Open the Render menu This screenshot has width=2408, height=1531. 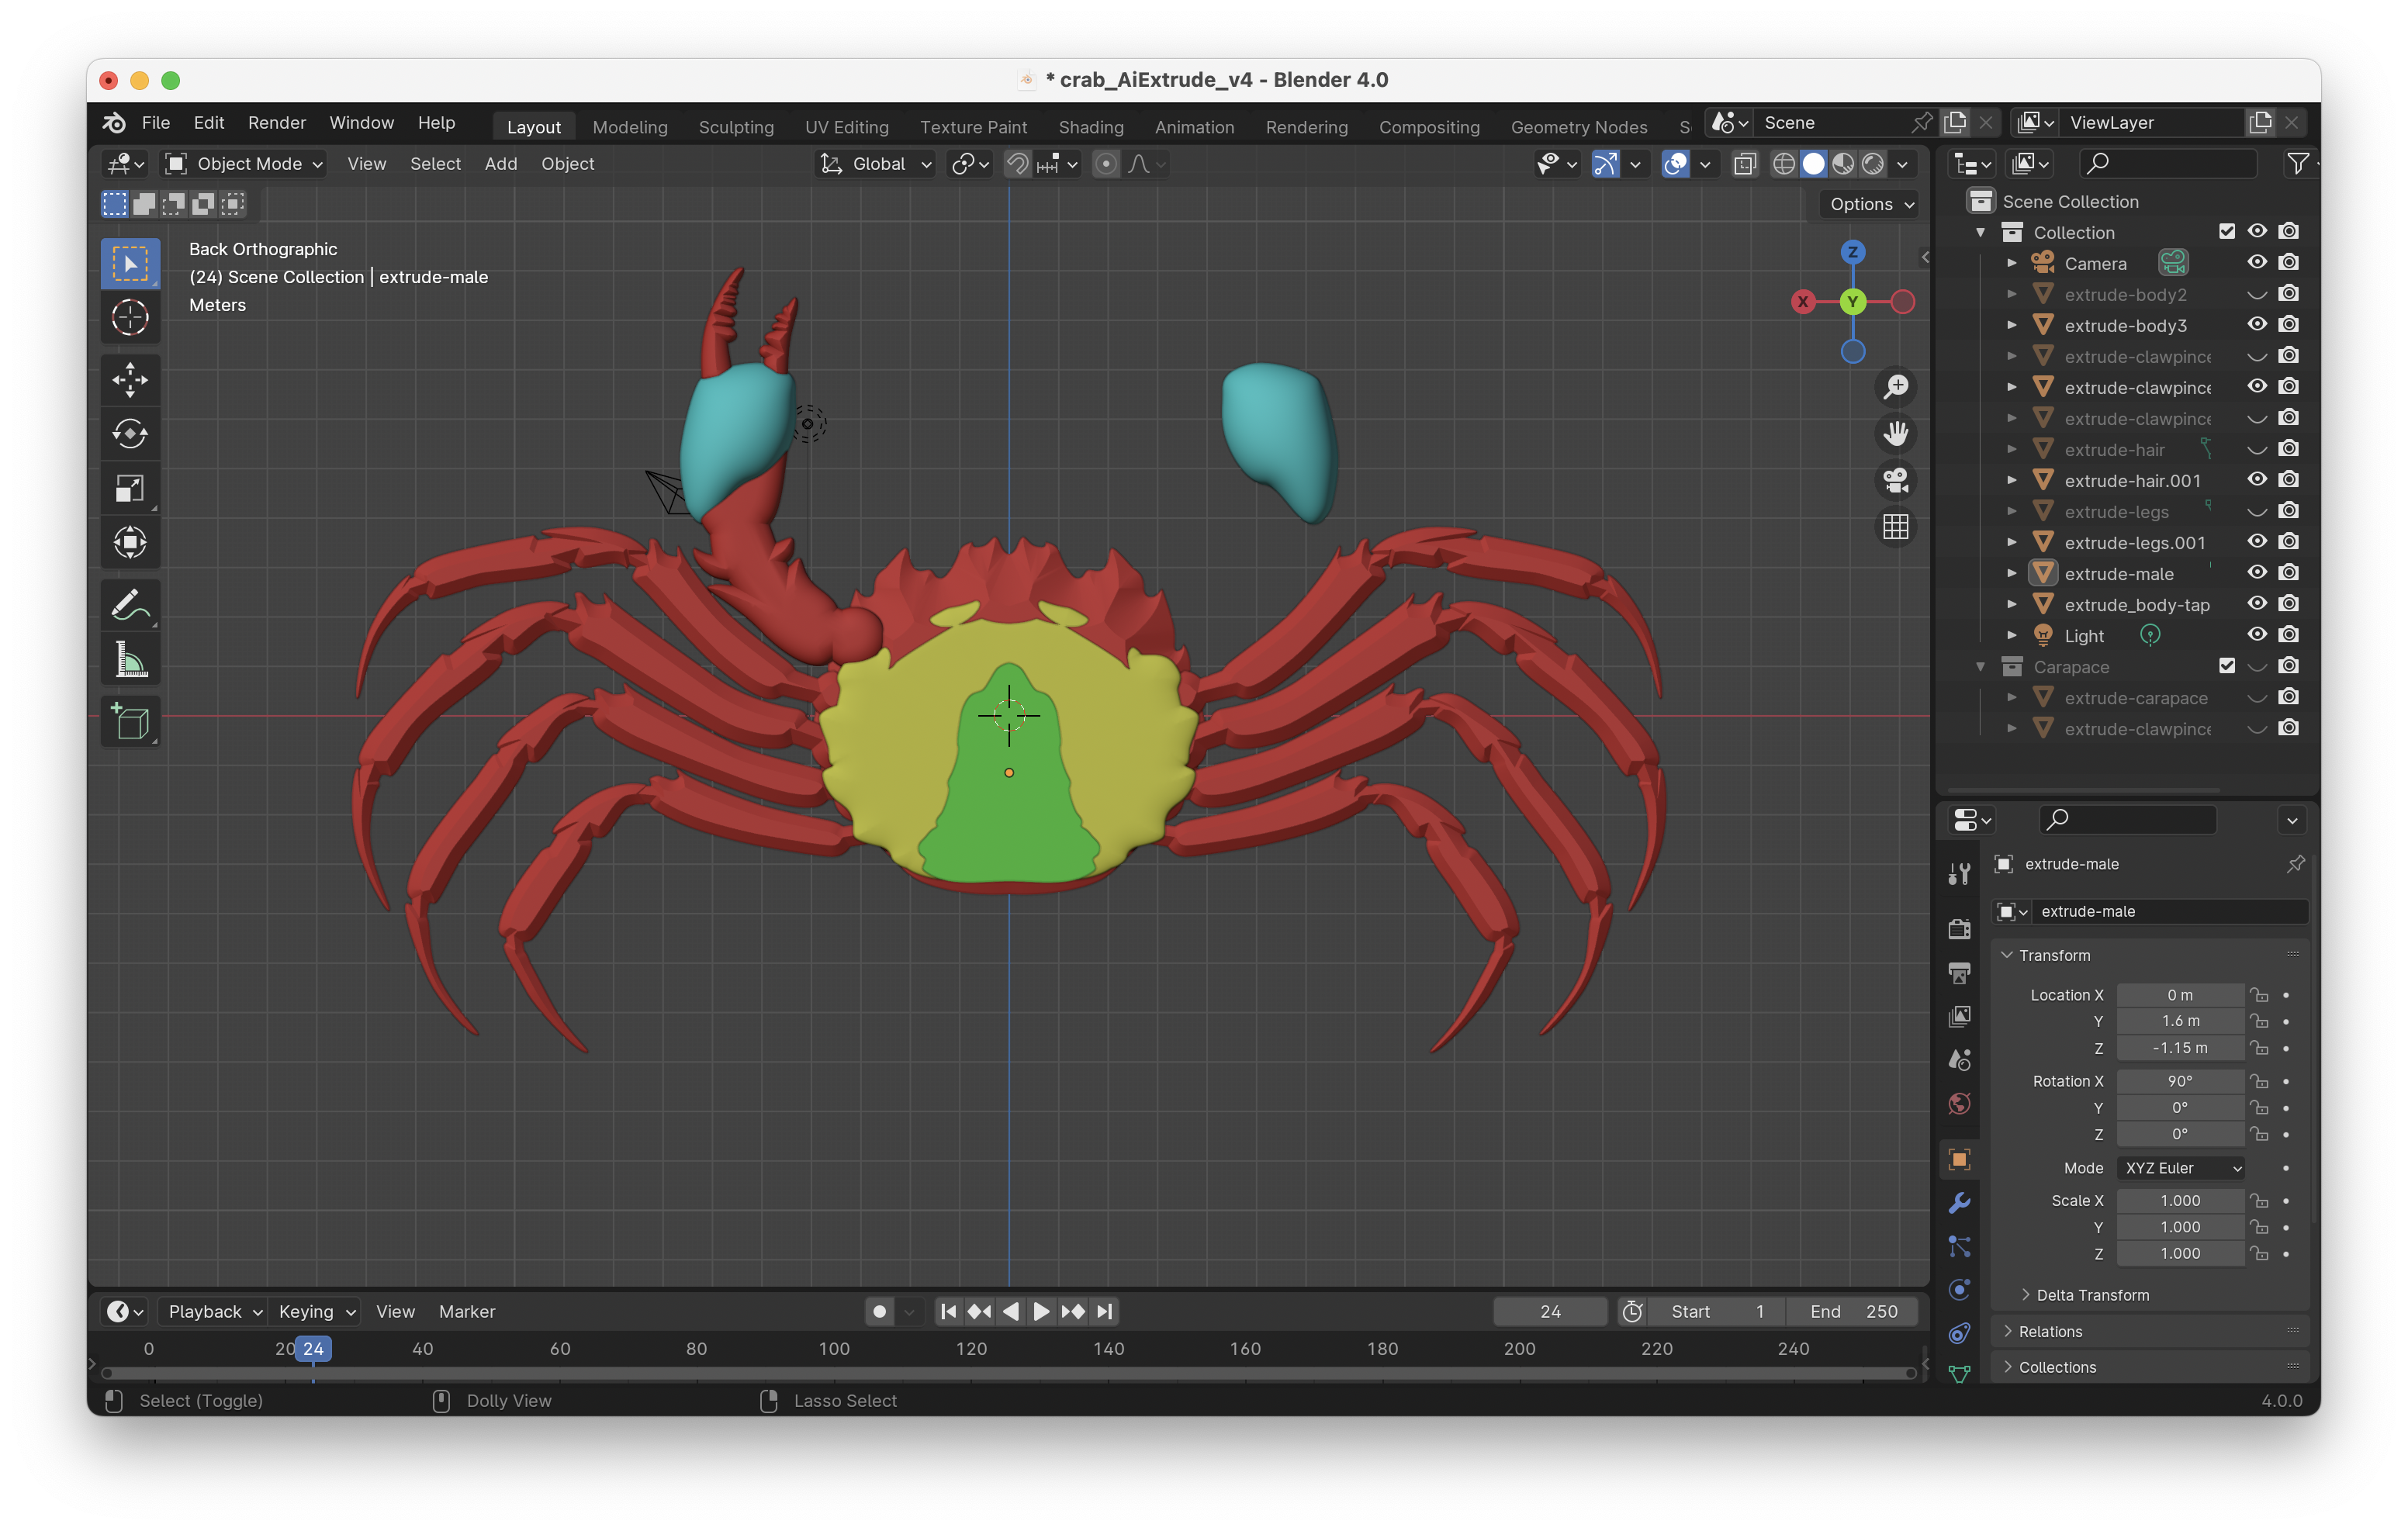(x=277, y=123)
